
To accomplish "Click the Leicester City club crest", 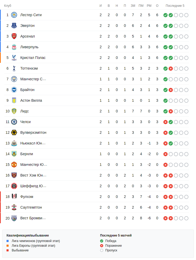I will pos(14,15).
